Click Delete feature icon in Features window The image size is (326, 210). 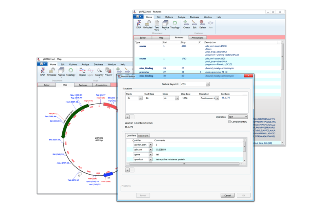pos(202,24)
